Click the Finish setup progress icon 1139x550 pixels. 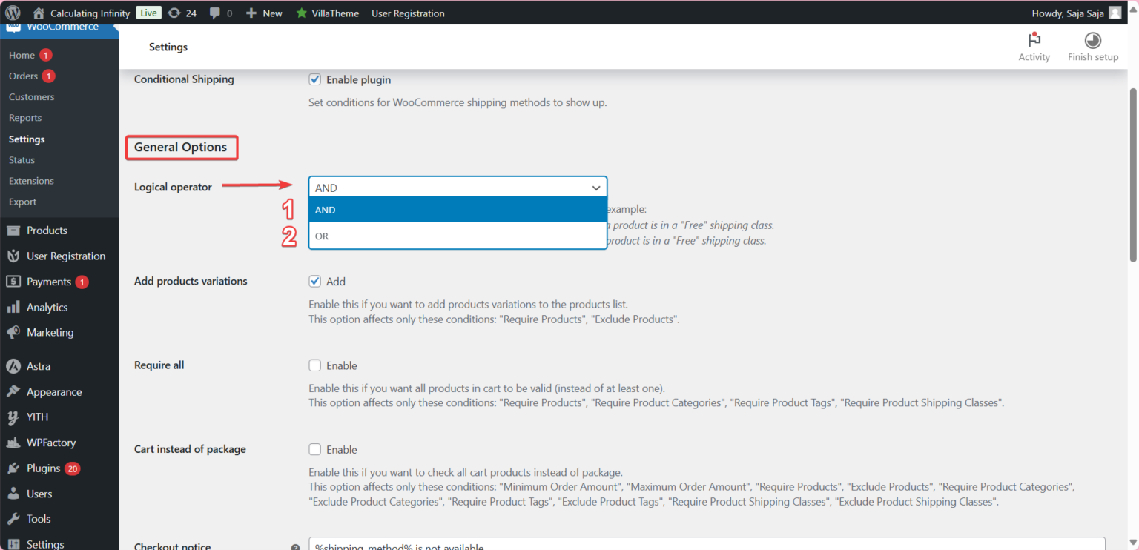pos(1092,40)
